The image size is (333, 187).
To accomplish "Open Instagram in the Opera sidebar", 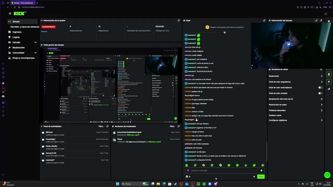I will pyautogui.click(x=3, y=88).
